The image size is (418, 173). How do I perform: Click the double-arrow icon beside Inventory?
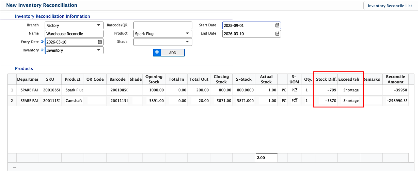tap(42, 50)
